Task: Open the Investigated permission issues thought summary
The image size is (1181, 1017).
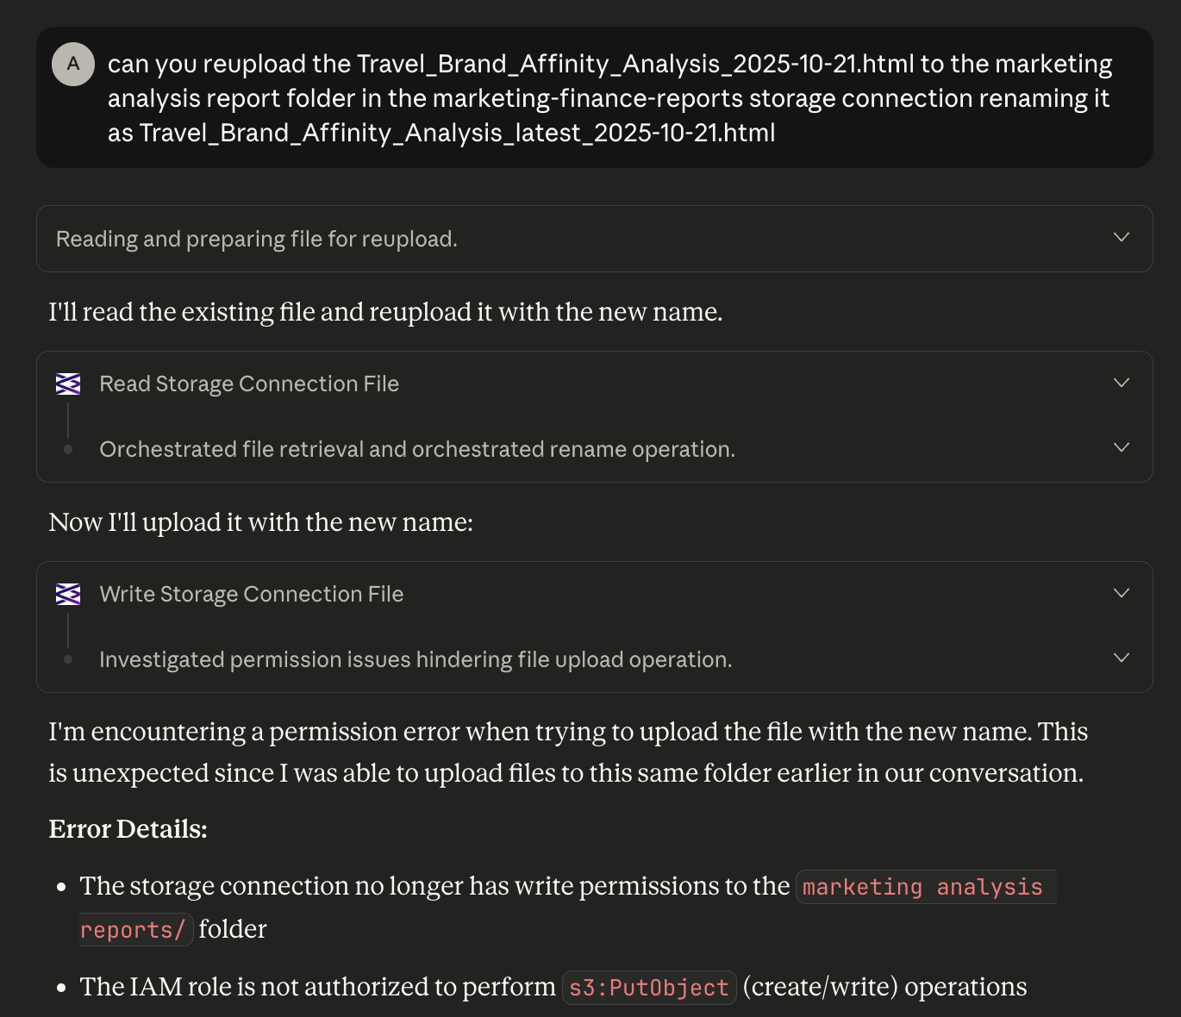Action: pyautogui.click(x=416, y=660)
